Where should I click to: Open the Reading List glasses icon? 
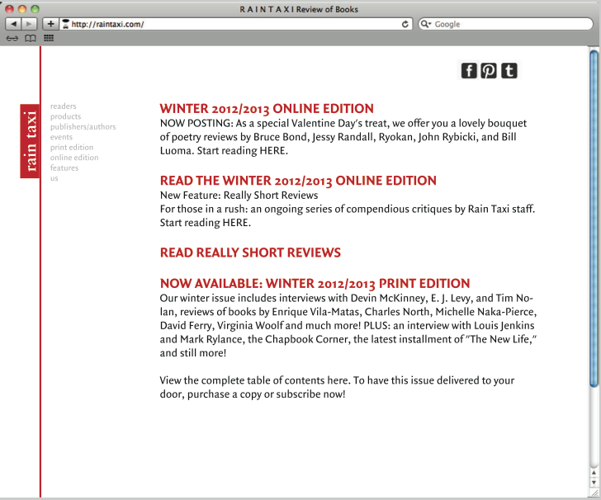pos(12,38)
